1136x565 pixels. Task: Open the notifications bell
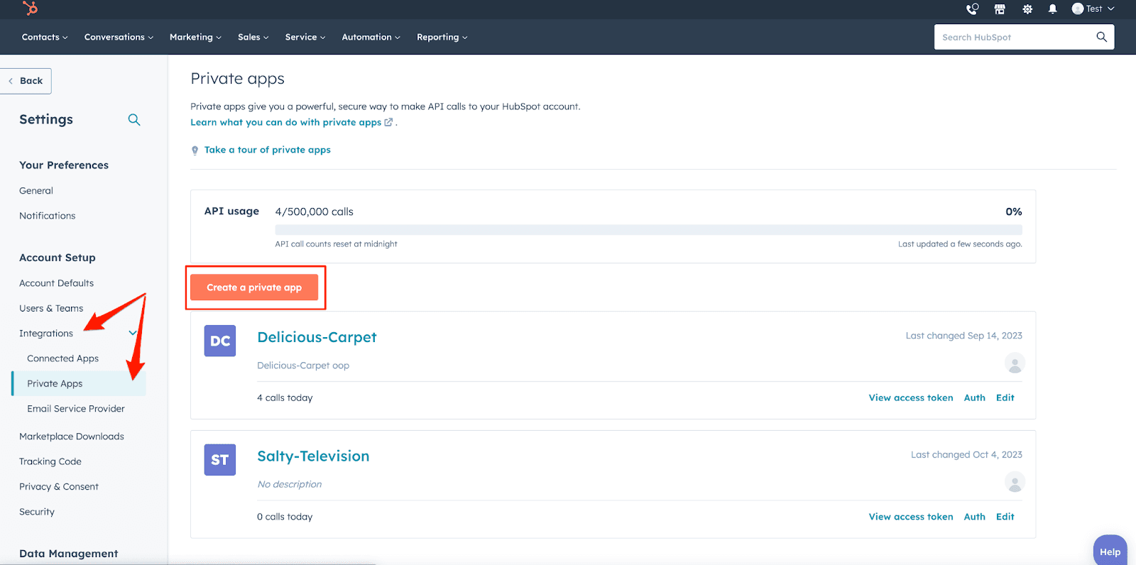click(1053, 9)
